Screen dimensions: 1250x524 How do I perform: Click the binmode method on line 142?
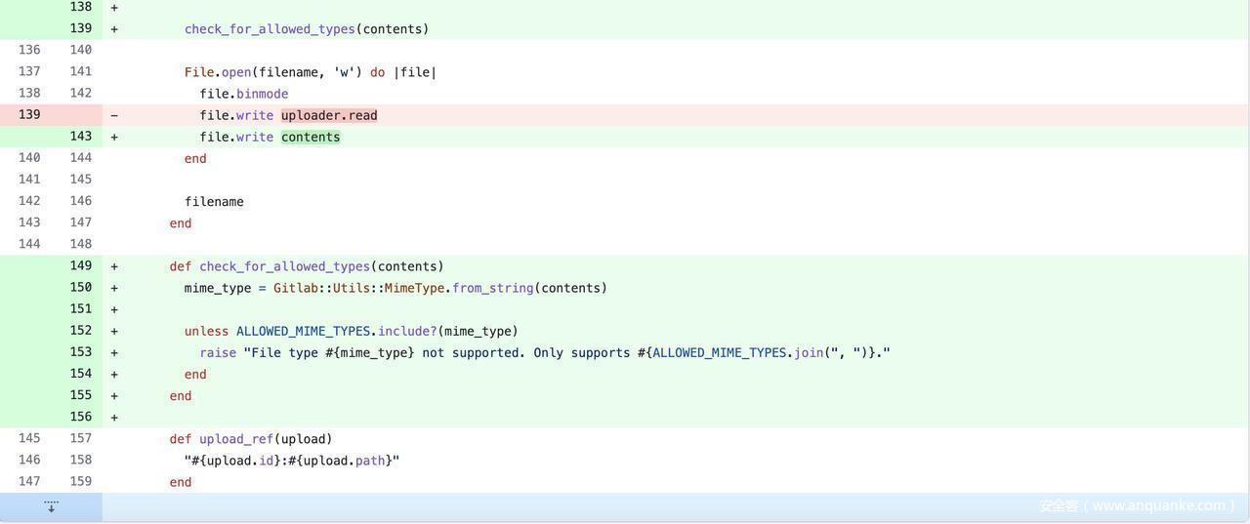[262, 95]
